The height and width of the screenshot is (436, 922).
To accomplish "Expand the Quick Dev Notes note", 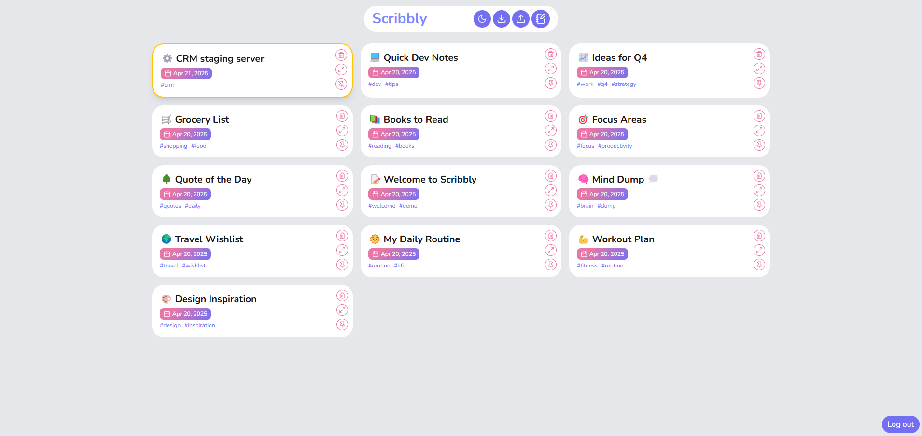I will click(x=551, y=69).
